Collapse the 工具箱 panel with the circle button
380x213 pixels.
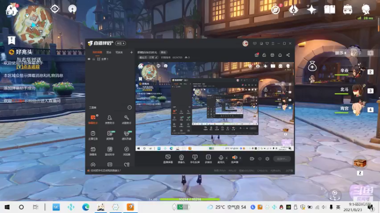129,107
